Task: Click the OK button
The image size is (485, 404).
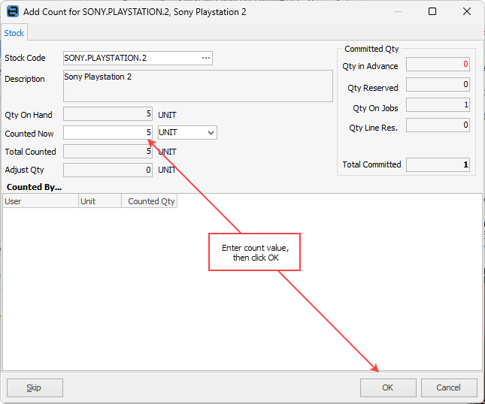Action: (388, 387)
